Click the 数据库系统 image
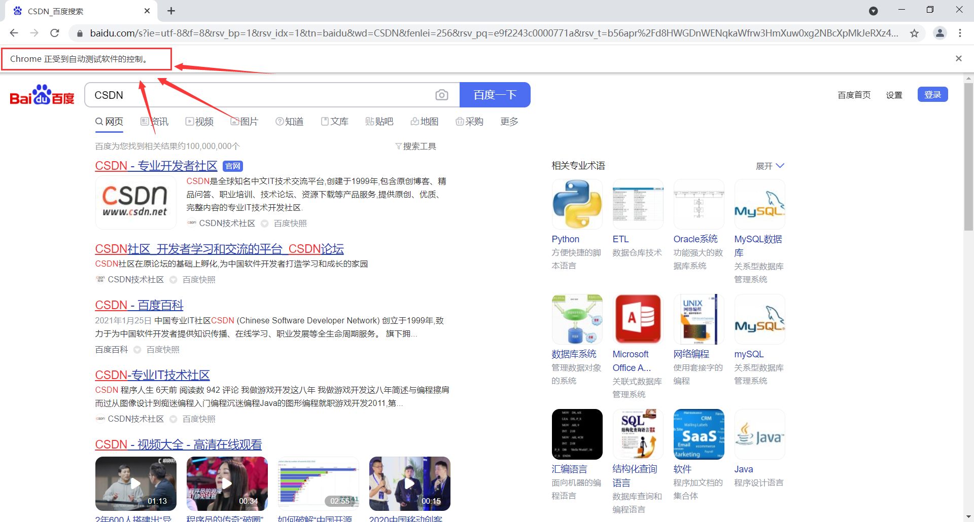Image resolution: width=974 pixels, height=522 pixels. tap(577, 319)
